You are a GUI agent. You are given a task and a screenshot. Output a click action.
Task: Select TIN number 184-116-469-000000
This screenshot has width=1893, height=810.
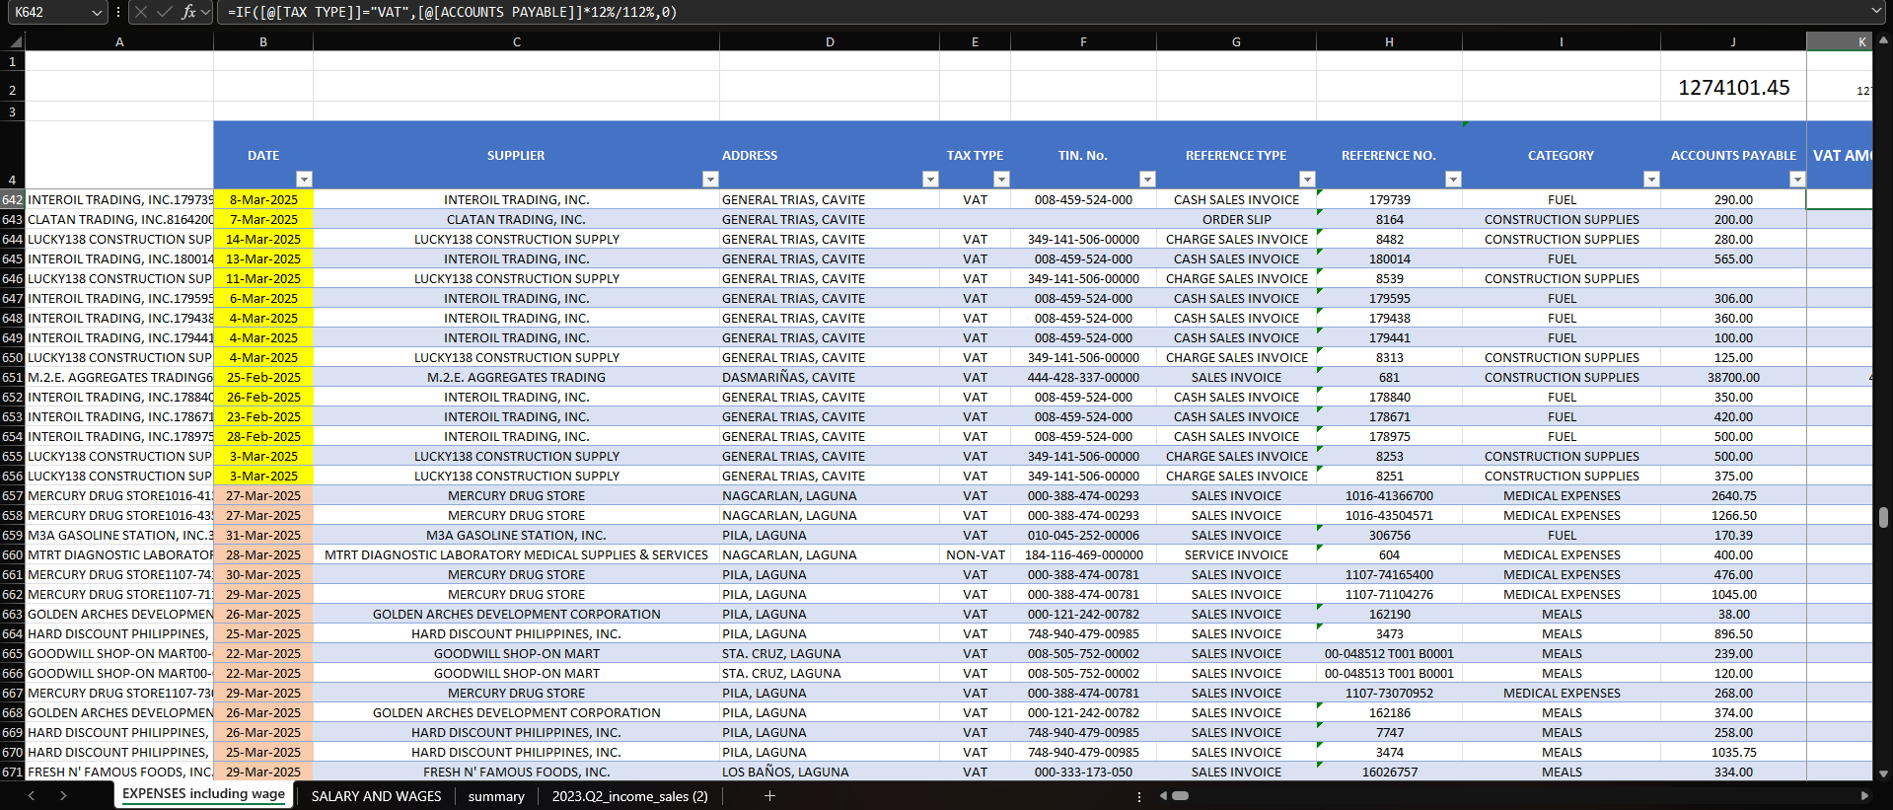point(1083,554)
